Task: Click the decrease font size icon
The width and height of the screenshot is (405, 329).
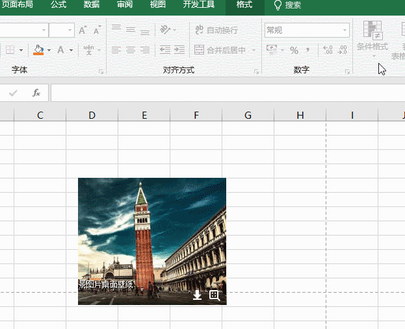Action: click(x=96, y=30)
